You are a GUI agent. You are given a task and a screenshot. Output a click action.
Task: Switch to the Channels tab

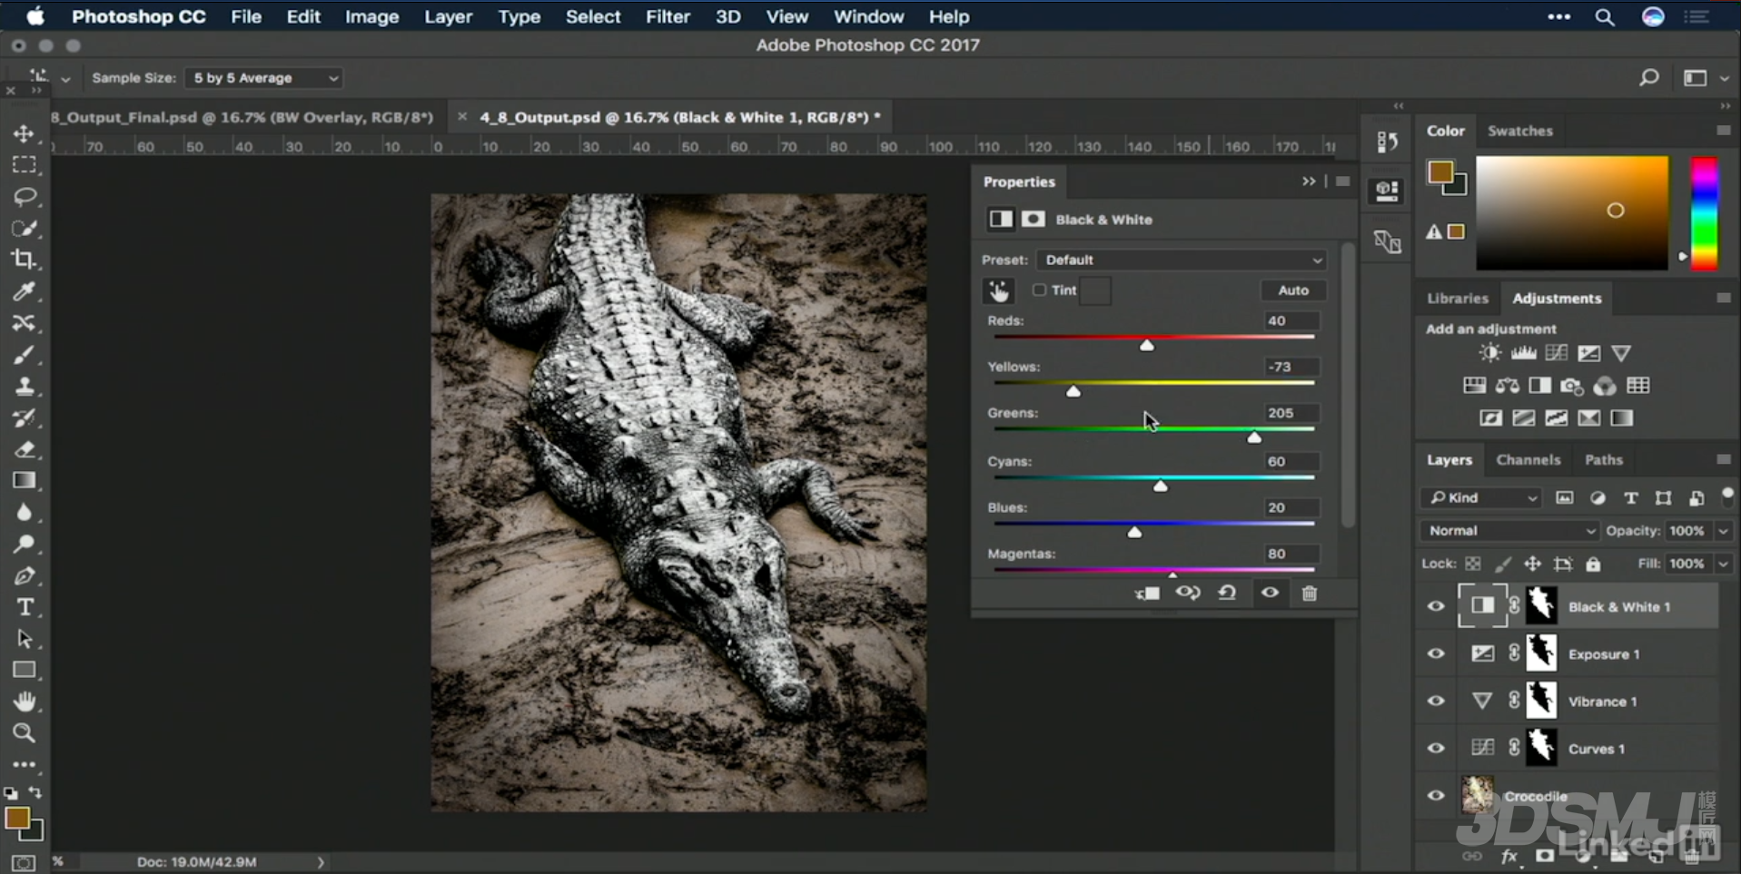pyautogui.click(x=1528, y=459)
